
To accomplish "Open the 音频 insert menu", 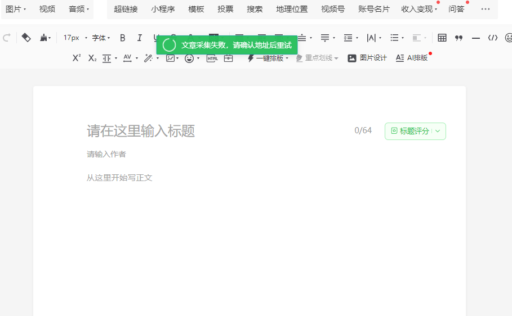I will pos(79,9).
